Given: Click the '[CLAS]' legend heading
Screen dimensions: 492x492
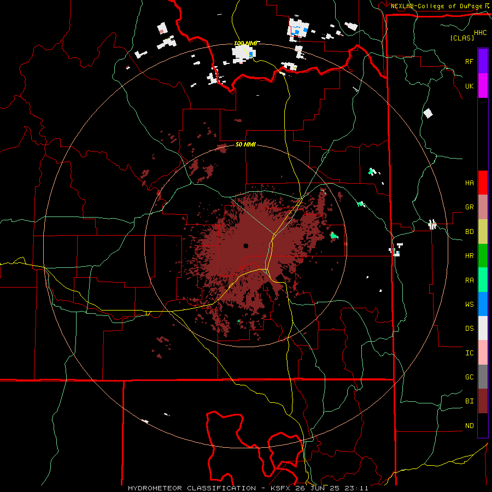Looking at the screenshot, I should [x=462, y=38].
